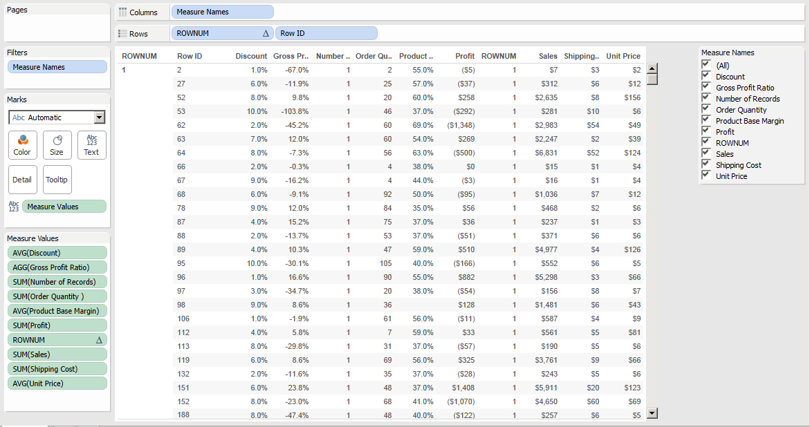Click the Shipping.. column header
Viewport: 810px width, 427px height.
582,56
